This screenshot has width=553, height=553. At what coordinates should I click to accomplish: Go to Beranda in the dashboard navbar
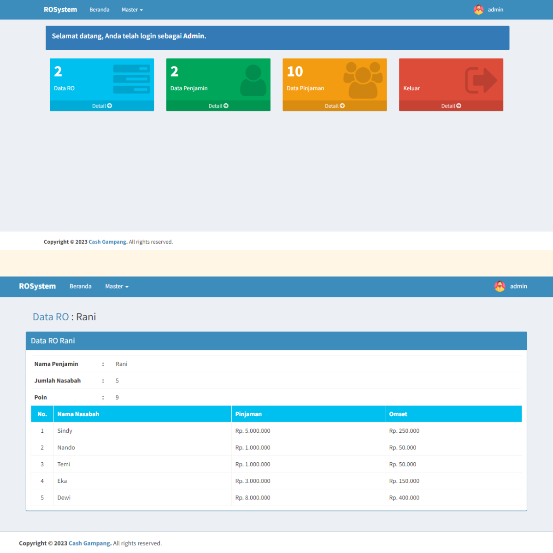100,10
